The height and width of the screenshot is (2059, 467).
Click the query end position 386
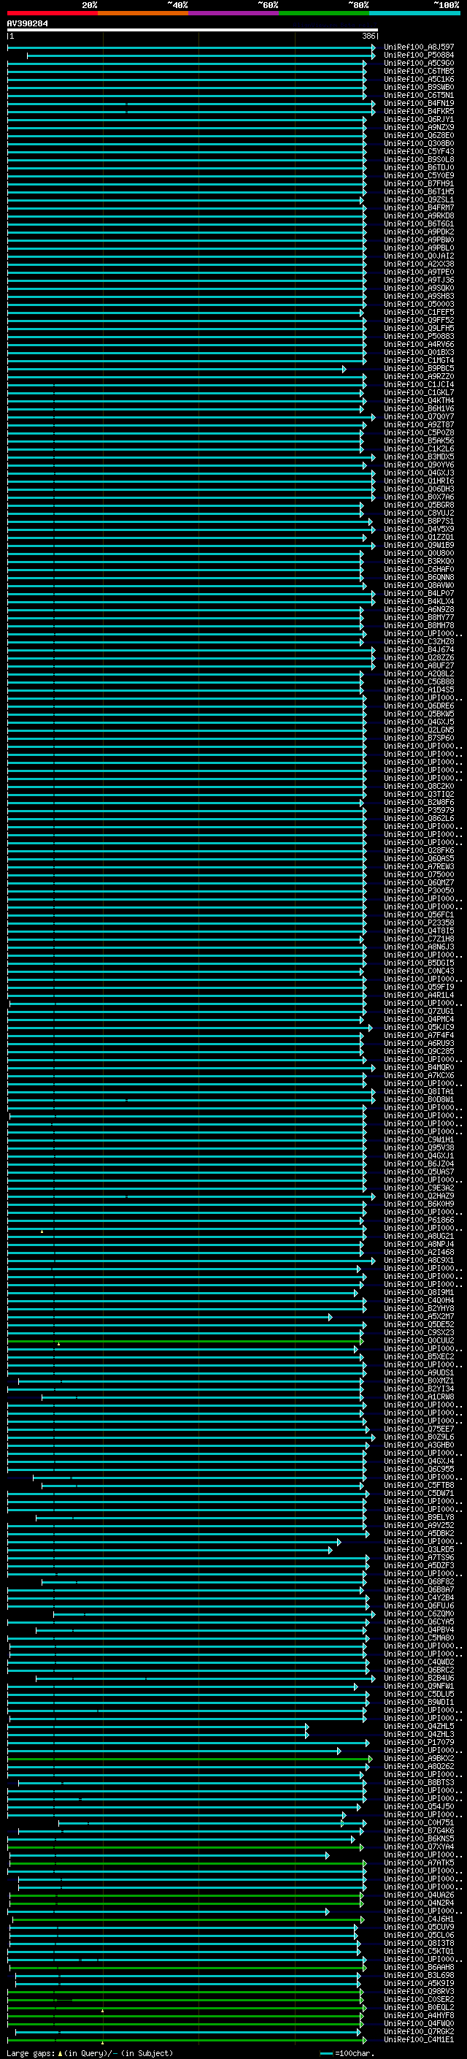tap(368, 36)
